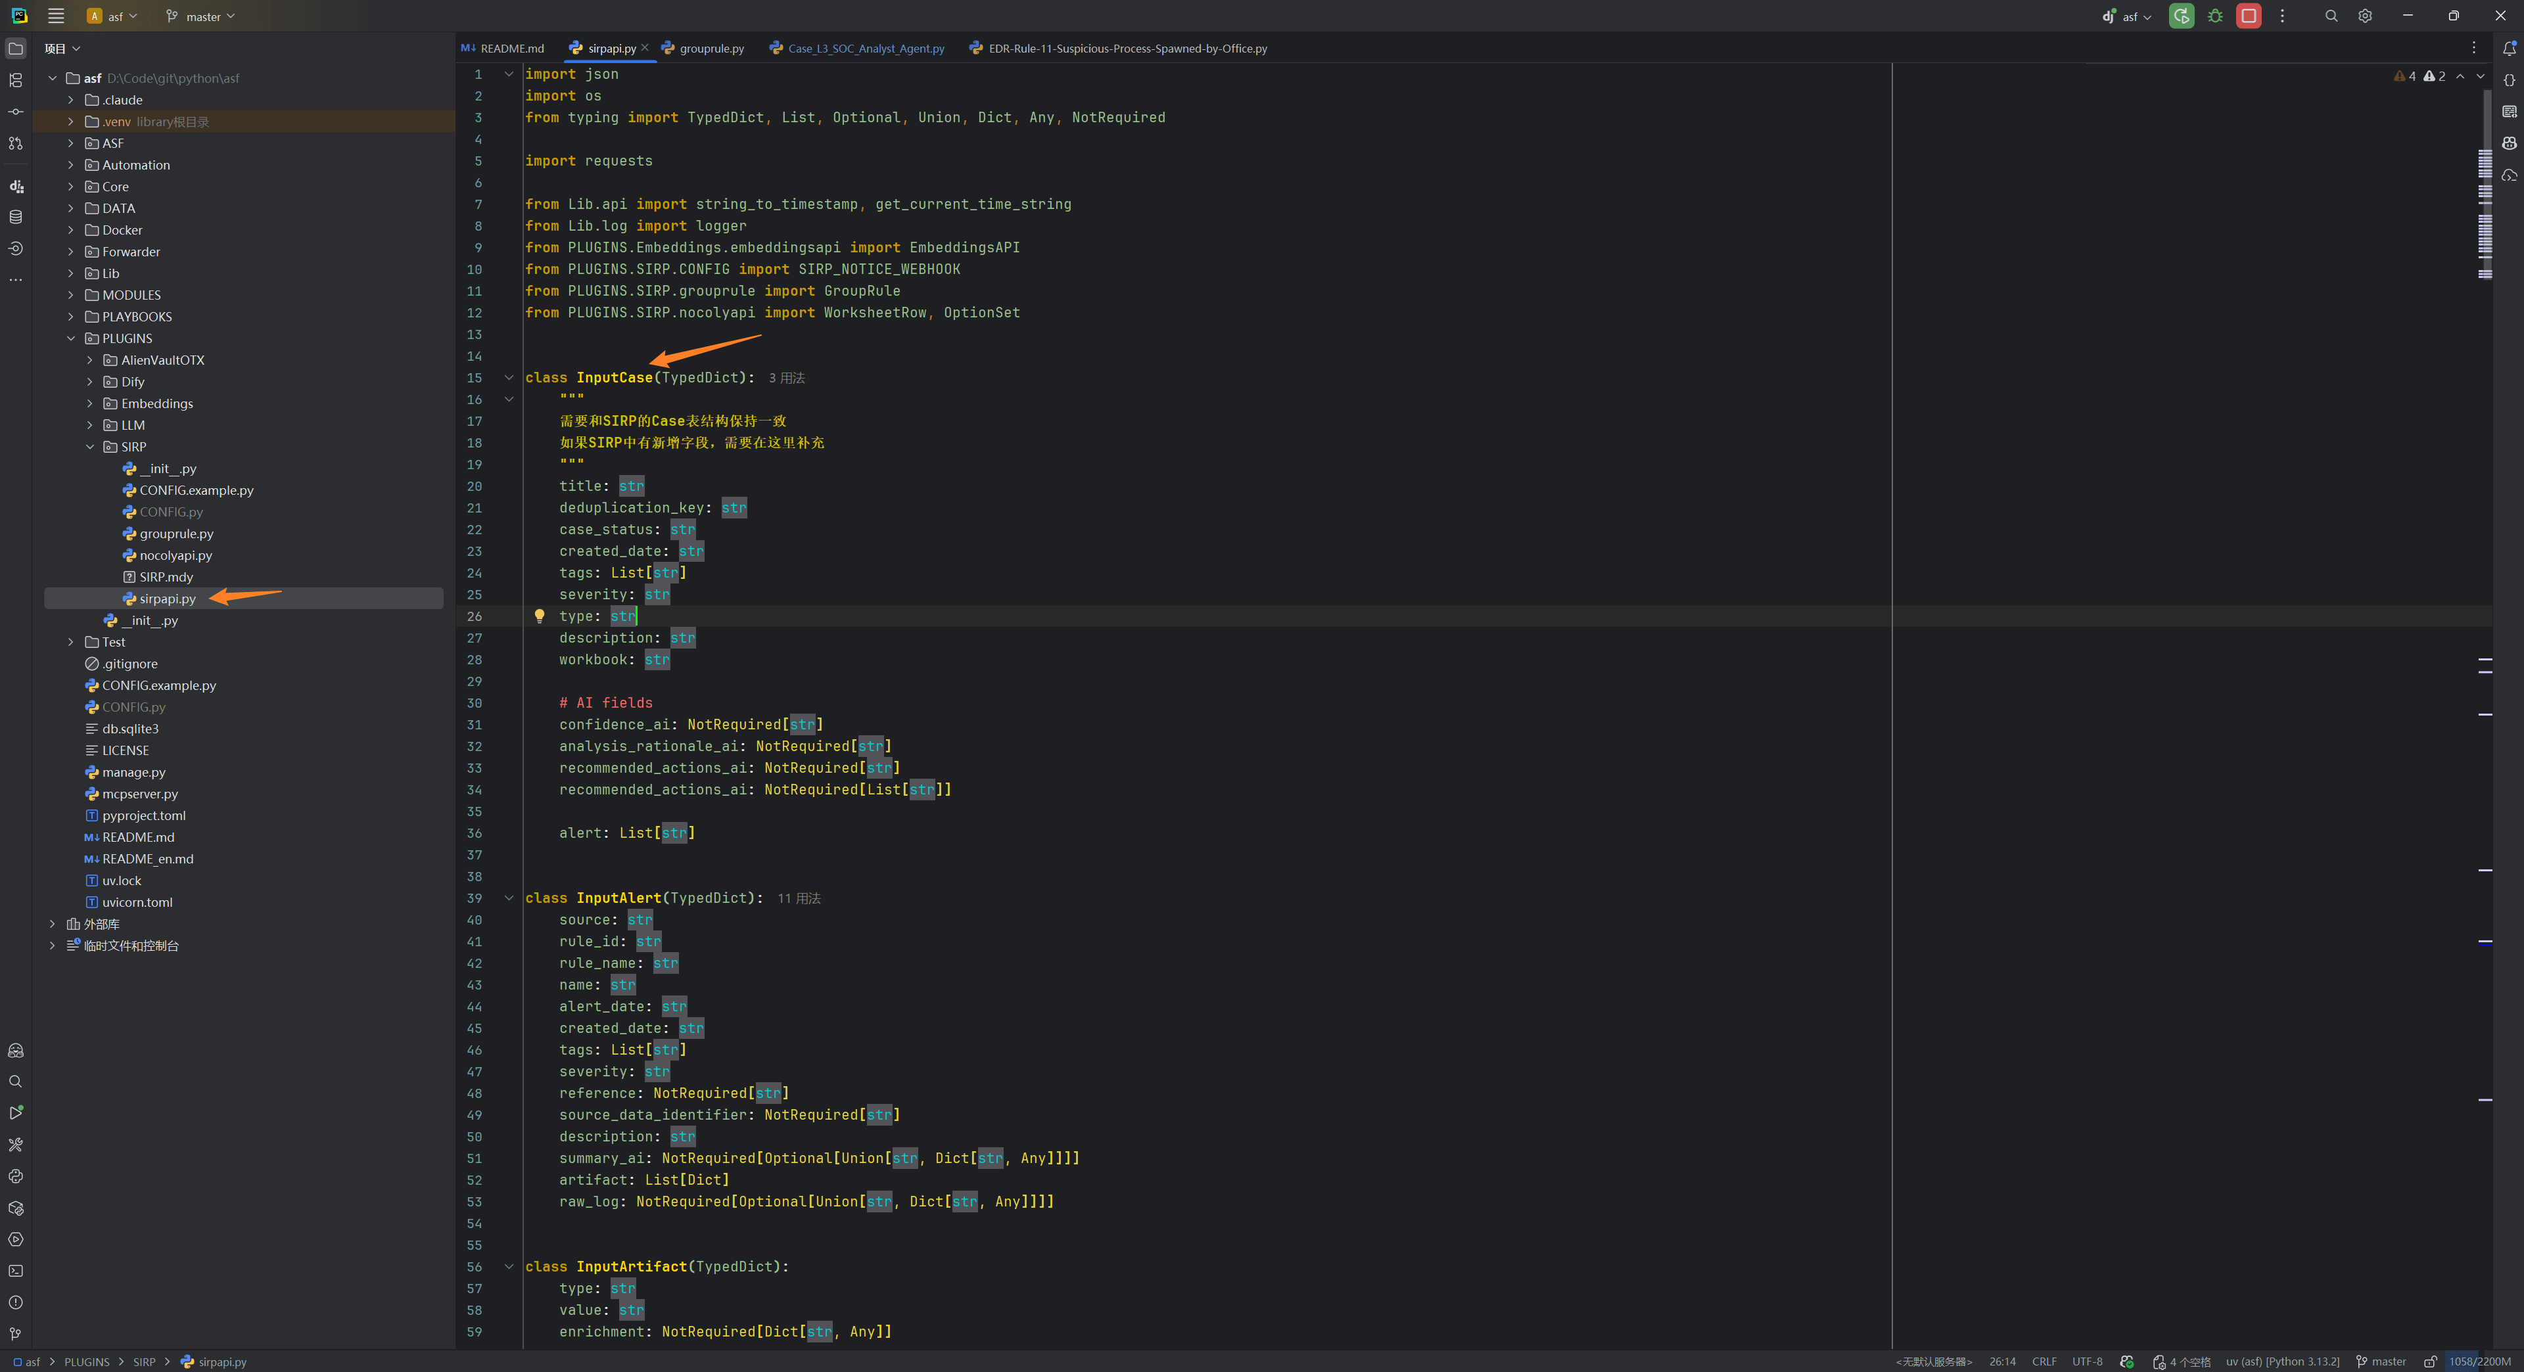This screenshot has height=1372, width=2524.
Task: Click the yellow lightbulb intention icon
Action: point(539,616)
